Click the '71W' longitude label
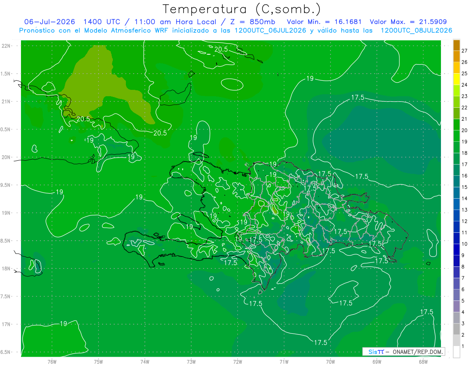475x367 pixels. pos(284,361)
